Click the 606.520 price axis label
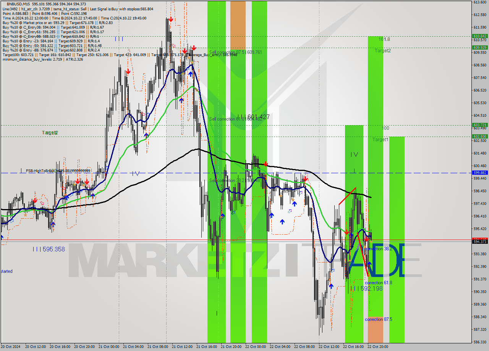The width and height of the screenshot is (489, 351). [x=479, y=90]
